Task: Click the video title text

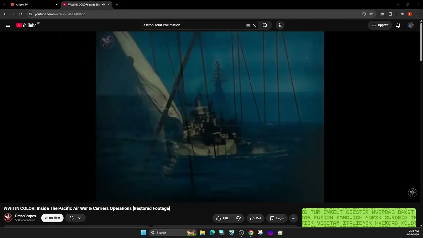Action: (87, 208)
